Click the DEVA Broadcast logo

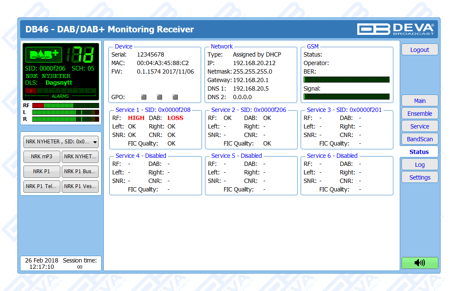(395, 29)
